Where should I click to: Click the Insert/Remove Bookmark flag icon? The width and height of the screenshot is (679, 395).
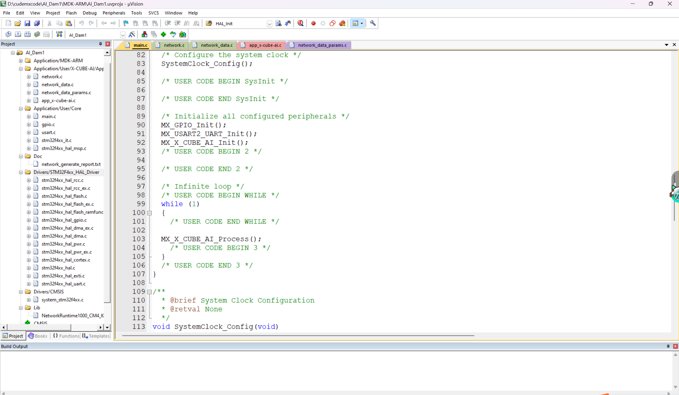pos(125,23)
